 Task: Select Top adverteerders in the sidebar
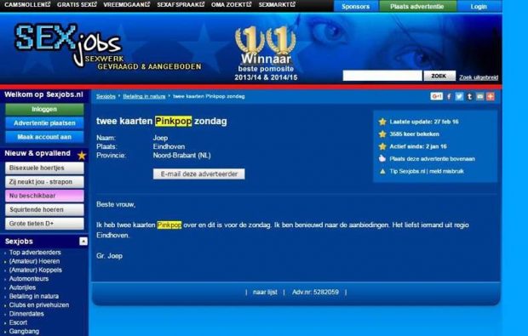point(35,253)
